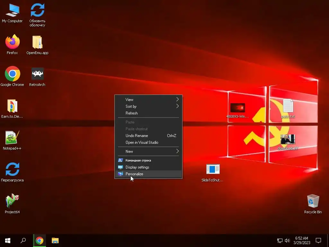Select the SlideToShut shortcut icon
This screenshot has width=329, height=247.
click(213, 173)
